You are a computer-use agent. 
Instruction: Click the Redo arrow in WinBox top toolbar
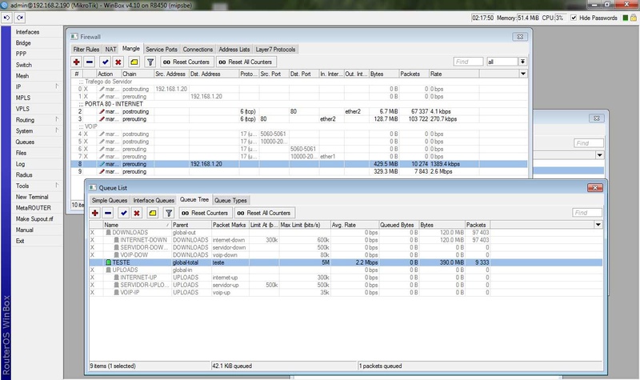coord(19,17)
